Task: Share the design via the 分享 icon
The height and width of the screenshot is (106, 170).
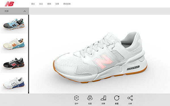Action: pos(130,98)
